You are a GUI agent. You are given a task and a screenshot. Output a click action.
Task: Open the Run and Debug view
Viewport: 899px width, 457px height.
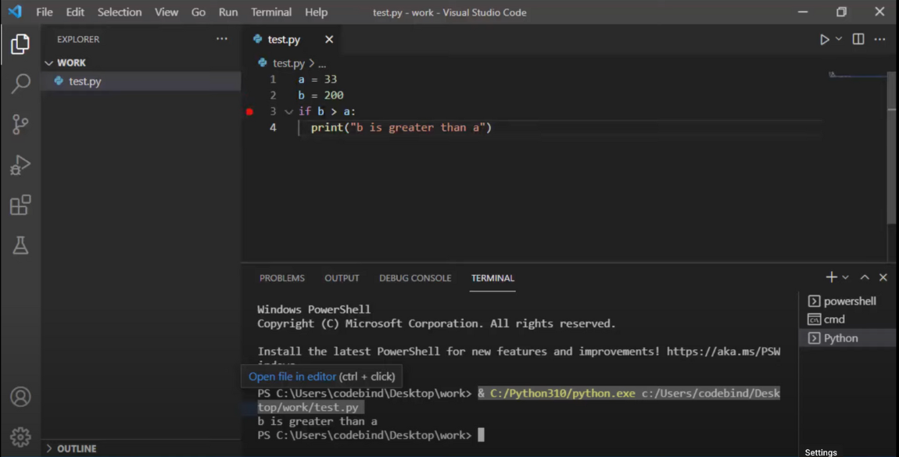pyautogui.click(x=21, y=165)
